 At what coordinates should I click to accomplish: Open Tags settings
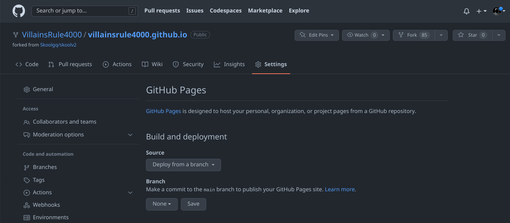[x=78, y=180]
